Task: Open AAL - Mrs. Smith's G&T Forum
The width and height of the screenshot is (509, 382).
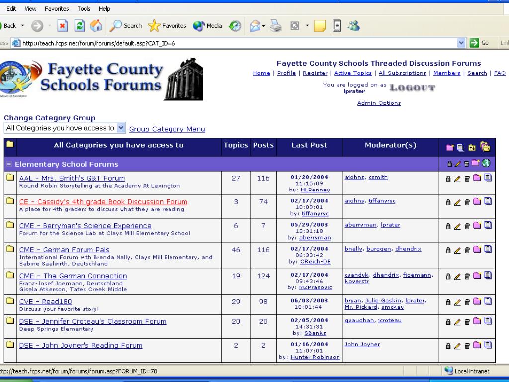Action: coord(72,178)
